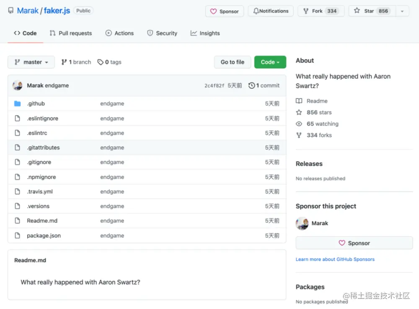Click the commit history clock icon
This screenshot has height=309, width=419.
click(x=251, y=85)
